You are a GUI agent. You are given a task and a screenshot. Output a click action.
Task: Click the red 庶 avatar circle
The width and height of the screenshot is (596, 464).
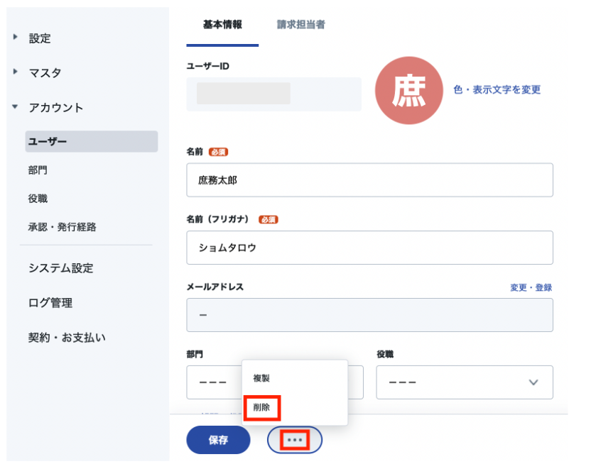pyautogui.click(x=408, y=90)
